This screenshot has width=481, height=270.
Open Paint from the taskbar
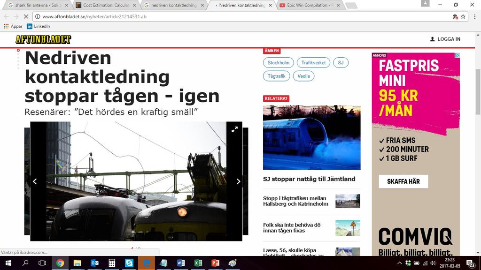[x=233, y=263]
